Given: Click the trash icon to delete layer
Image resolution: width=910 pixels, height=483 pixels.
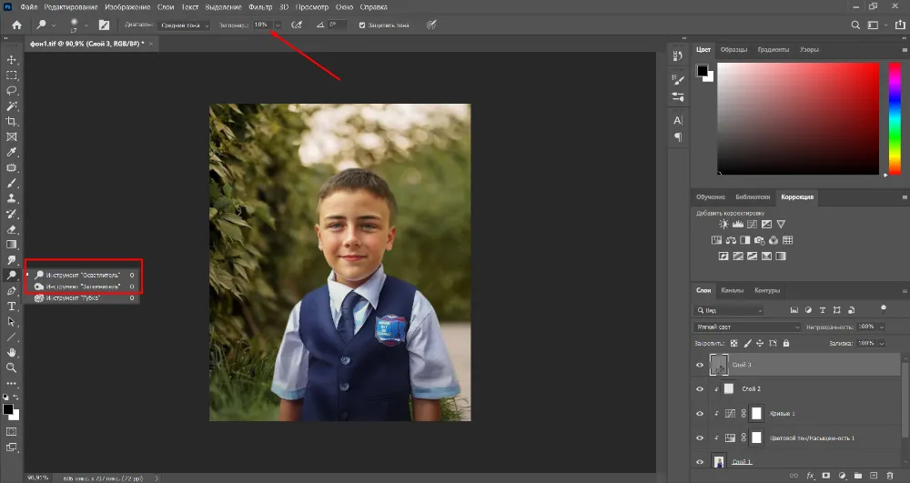Looking at the screenshot, I should pyautogui.click(x=889, y=475).
